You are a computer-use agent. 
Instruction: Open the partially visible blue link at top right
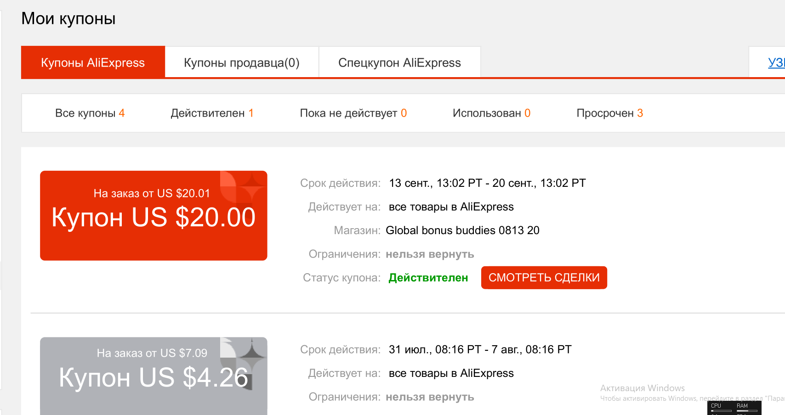pyautogui.click(x=776, y=62)
